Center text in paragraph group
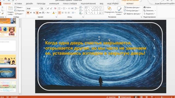 tap(63, 13)
